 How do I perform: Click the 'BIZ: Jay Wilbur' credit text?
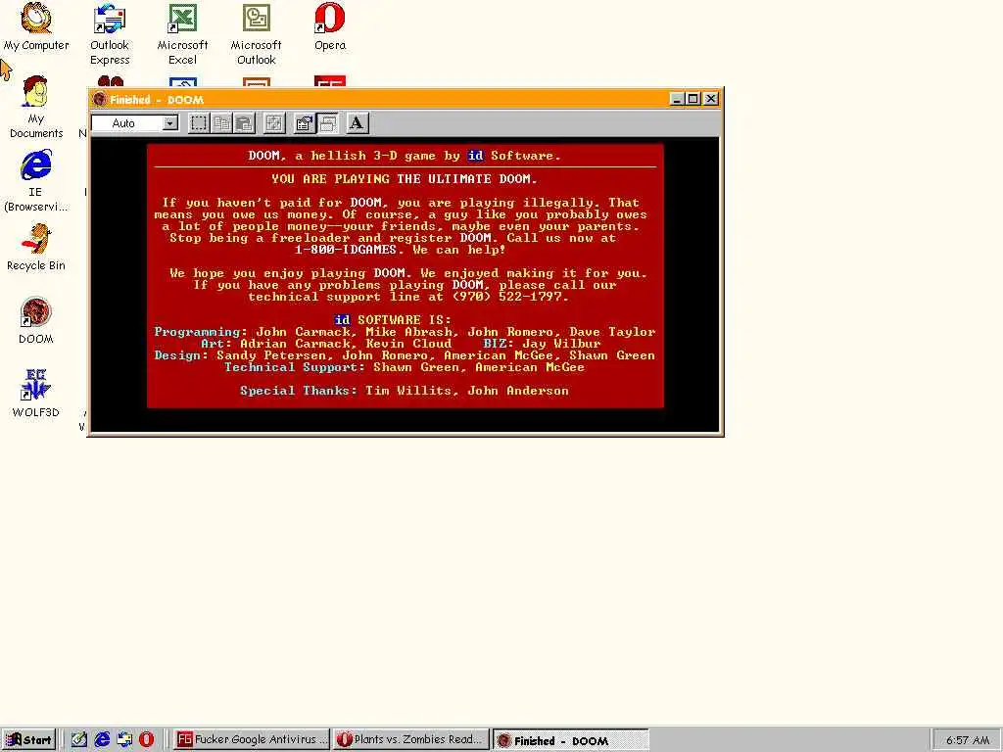pos(542,344)
